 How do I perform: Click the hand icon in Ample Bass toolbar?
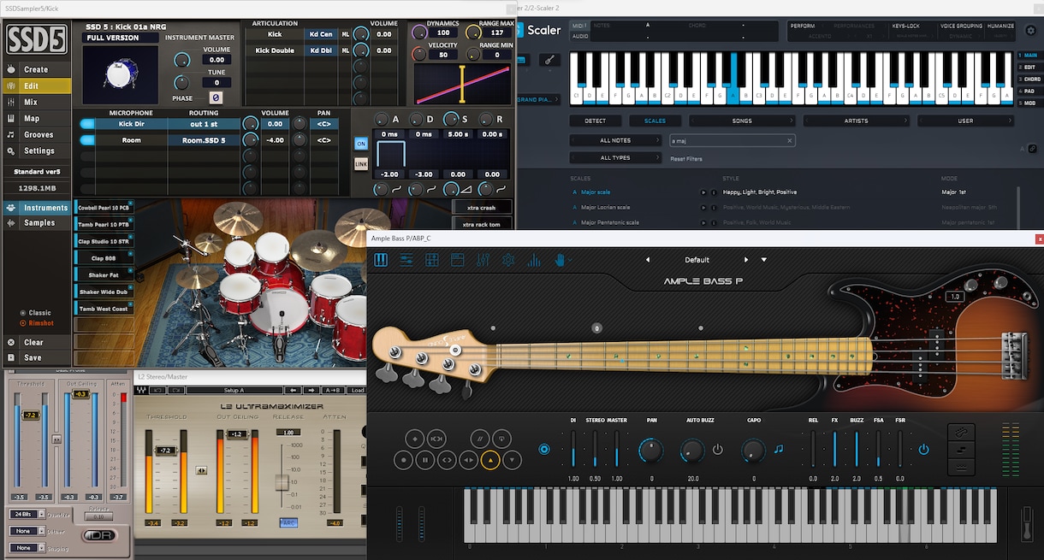click(x=559, y=260)
